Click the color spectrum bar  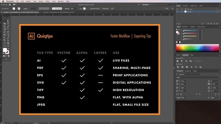(198, 48)
